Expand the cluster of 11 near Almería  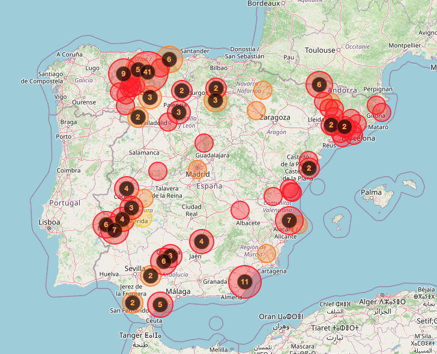click(x=245, y=282)
